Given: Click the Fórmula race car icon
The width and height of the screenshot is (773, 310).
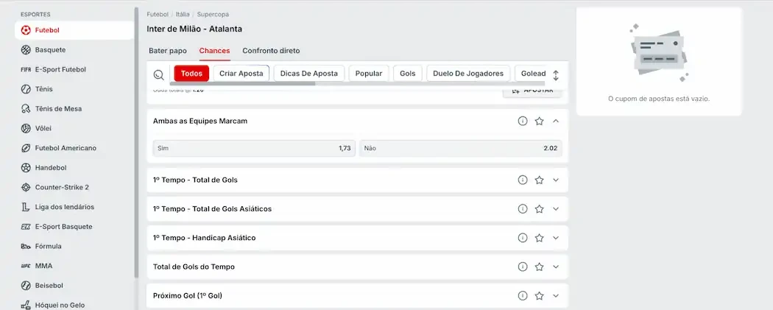Looking at the screenshot, I should [x=26, y=247].
